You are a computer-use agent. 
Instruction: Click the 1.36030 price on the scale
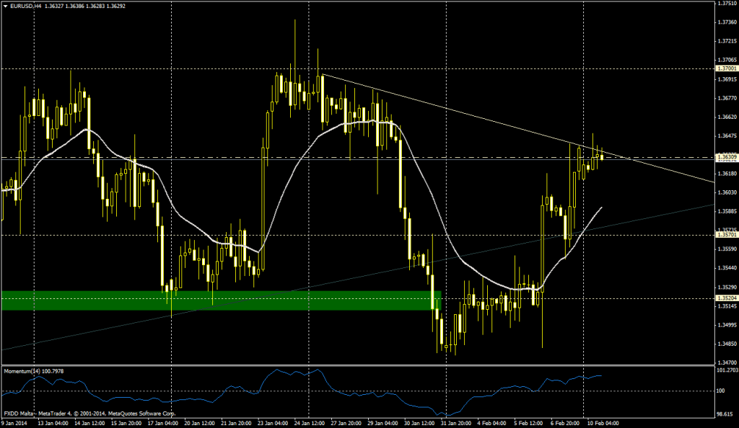pos(725,192)
